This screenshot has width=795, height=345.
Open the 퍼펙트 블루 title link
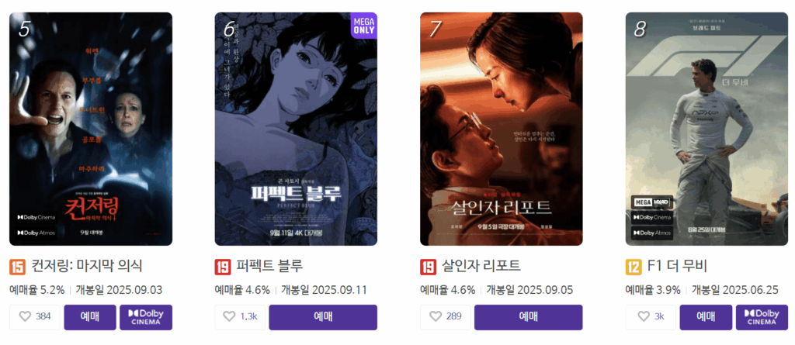coord(269,266)
